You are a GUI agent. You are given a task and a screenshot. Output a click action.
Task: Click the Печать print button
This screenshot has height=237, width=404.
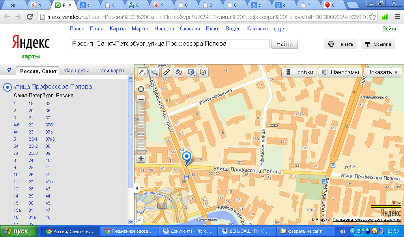click(x=340, y=44)
